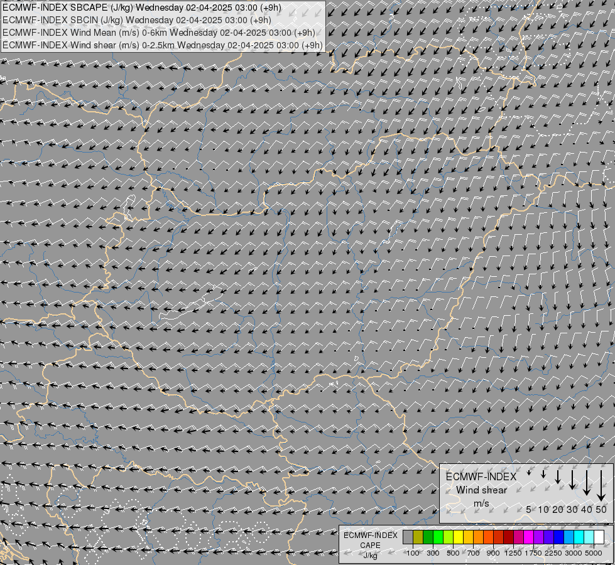
Task: Select the bright magenta CAPE swatch before 1750
Action: coord(529,537)
